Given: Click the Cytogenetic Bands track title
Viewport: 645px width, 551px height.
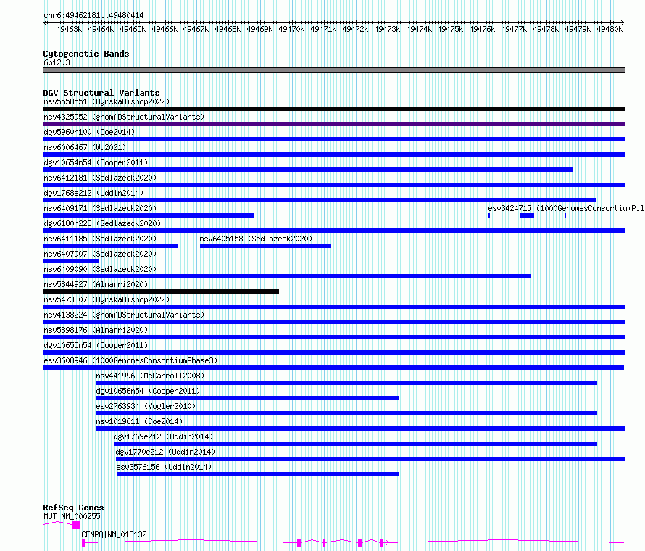Looking at the screenshot, I should coord(86,54).
